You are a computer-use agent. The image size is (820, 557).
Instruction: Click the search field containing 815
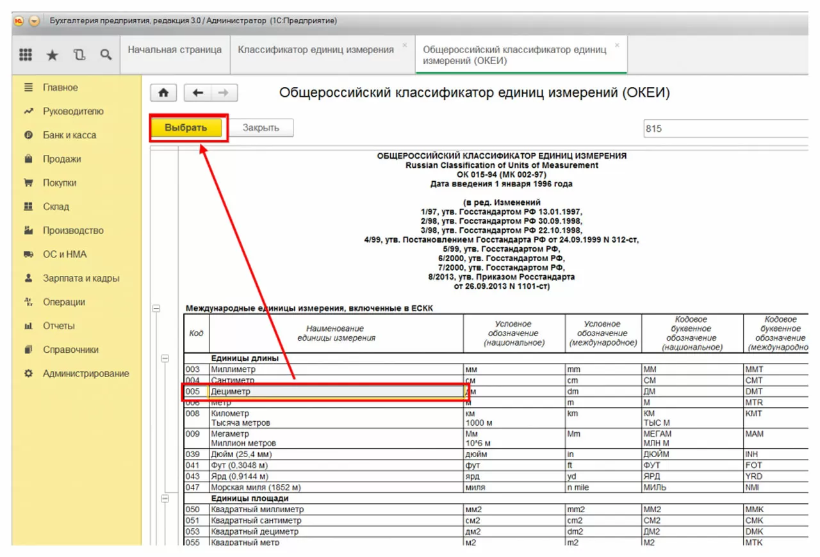(726, 129)
